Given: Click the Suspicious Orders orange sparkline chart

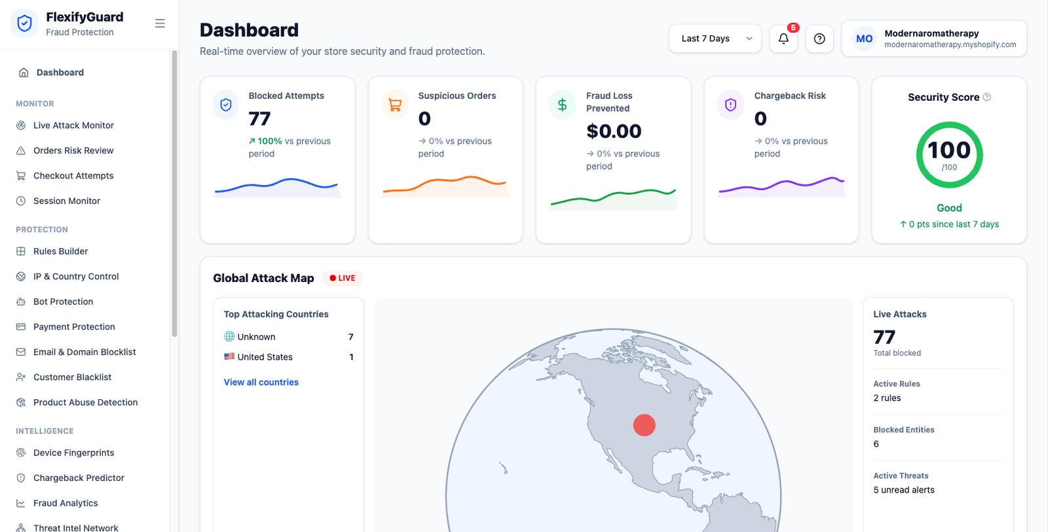Looking at the screenshot, I should point(445,187).
